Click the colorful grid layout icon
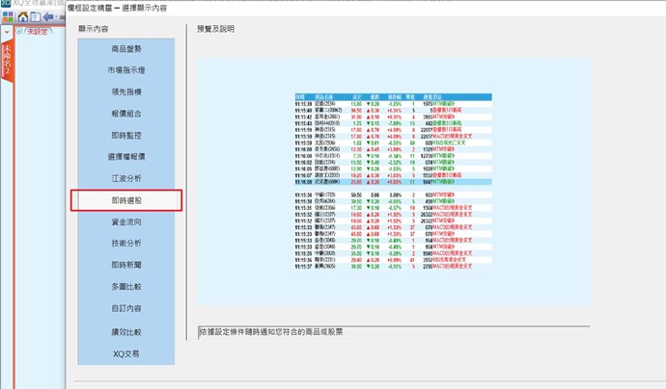666x389 pixels. click(x=8, y=16)
